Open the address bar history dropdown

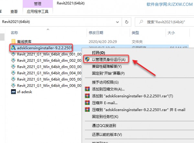pyautogui.click(x=117, y=22)
